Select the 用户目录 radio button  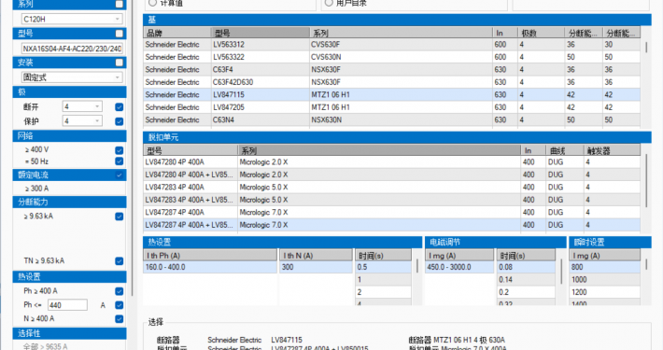[x=329, y=3]
